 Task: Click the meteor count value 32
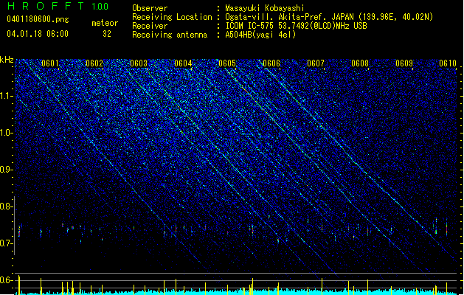coord(107,34)
